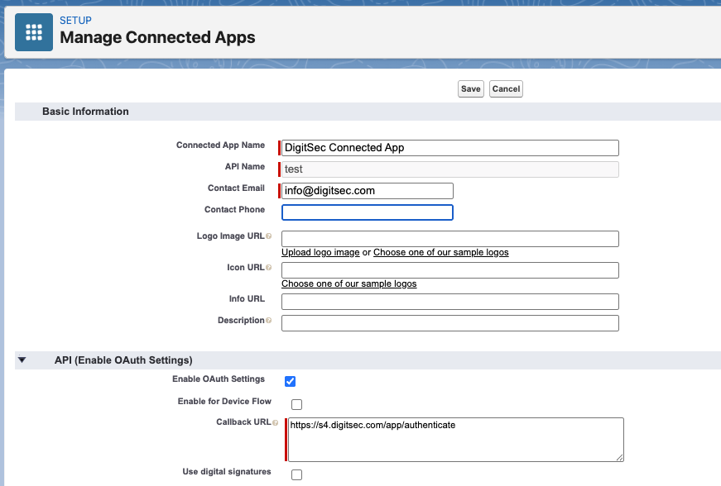Cancel editing the connected app
The width and height of the screenshot is (721, 486).
[x=506, y=89]
